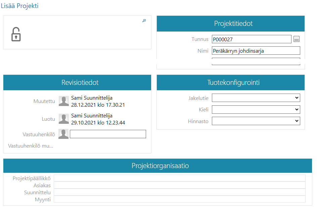317x208 pixels.
Task: Click the Vastuuhenkilö avatar icon
Action: coord(63,134)
